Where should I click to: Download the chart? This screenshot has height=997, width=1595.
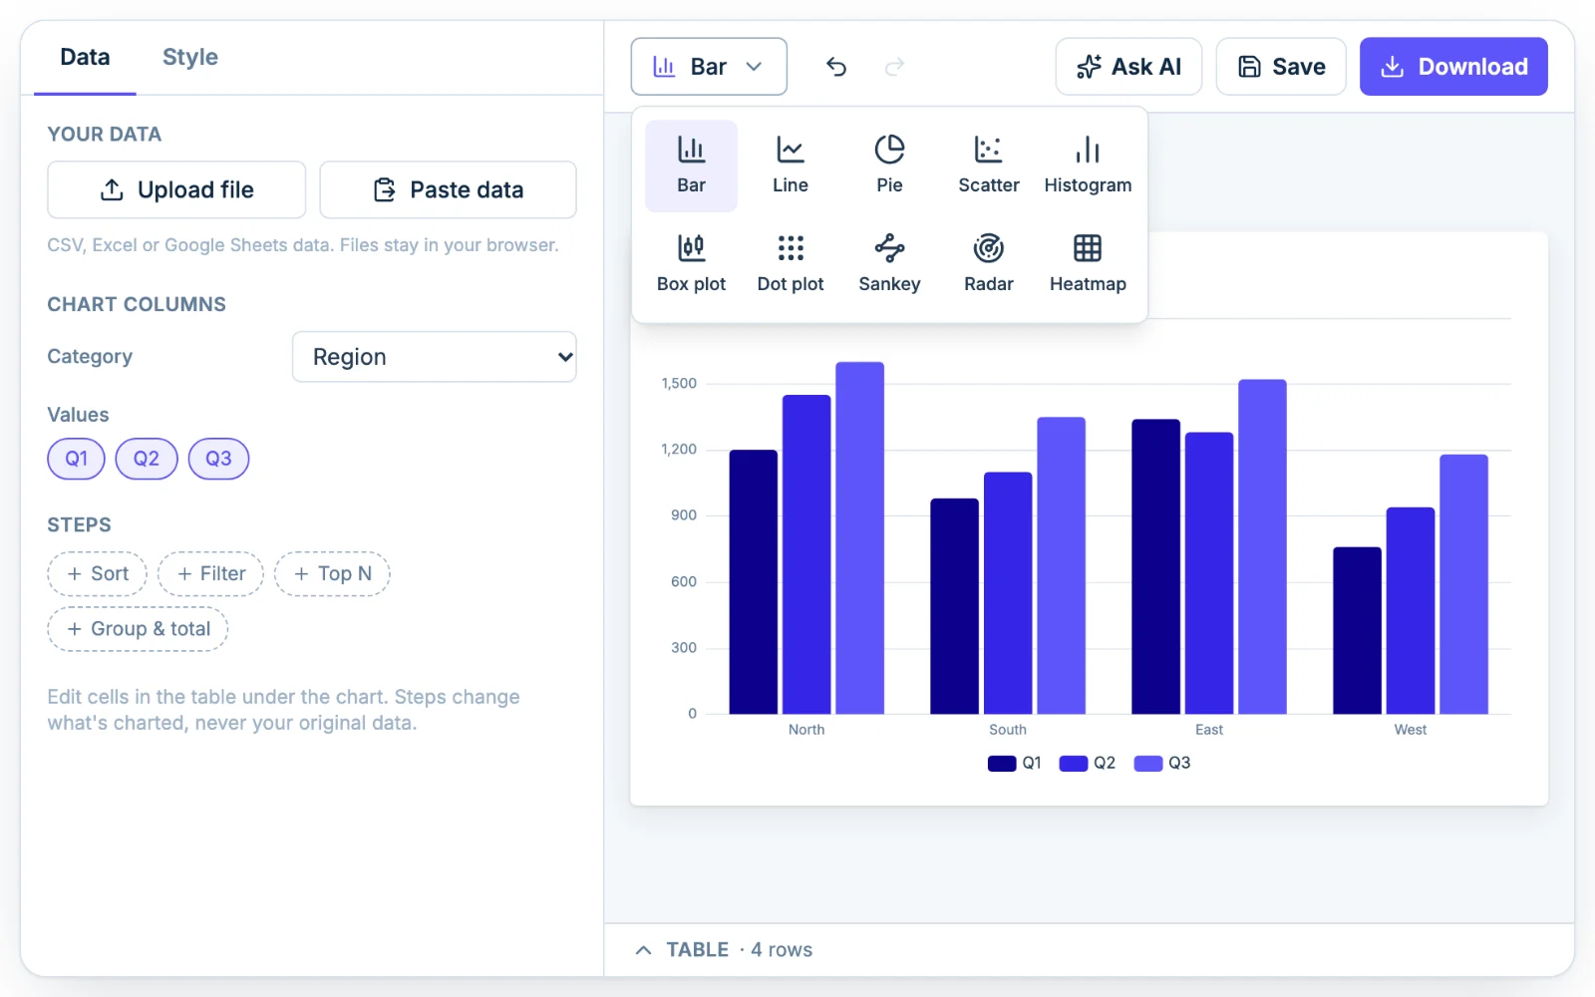[x=1453, y=67]
